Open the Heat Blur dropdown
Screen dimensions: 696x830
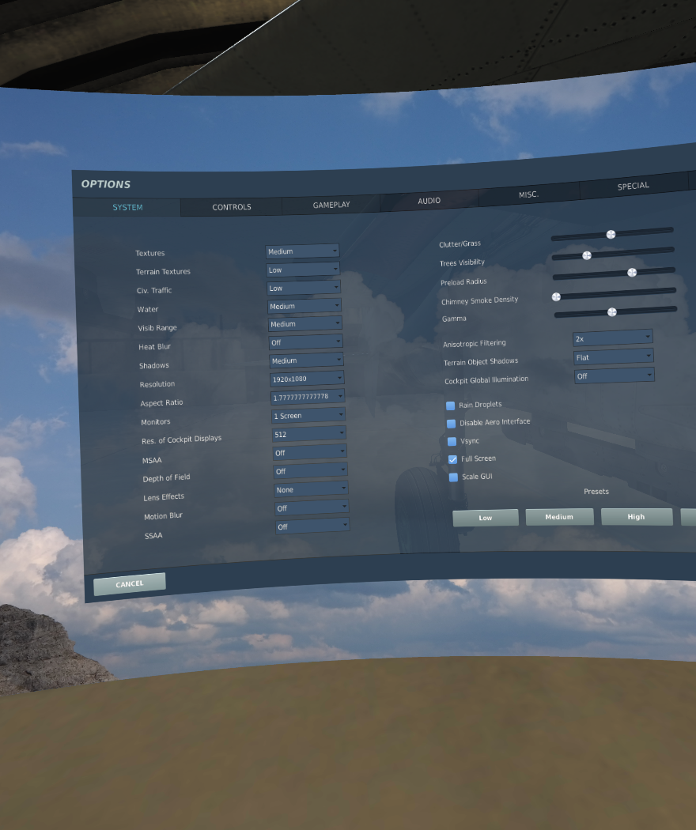coord(305,342)
